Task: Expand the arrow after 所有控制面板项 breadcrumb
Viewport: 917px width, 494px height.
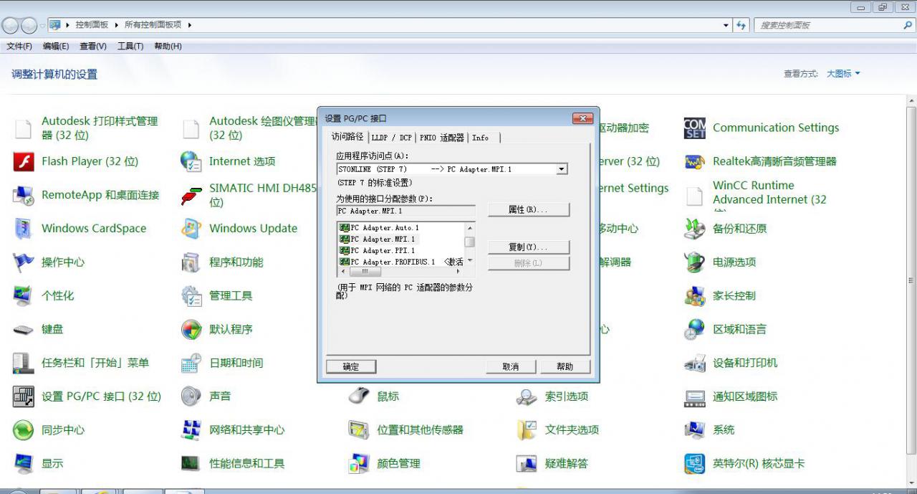Action: click(190, 25)
